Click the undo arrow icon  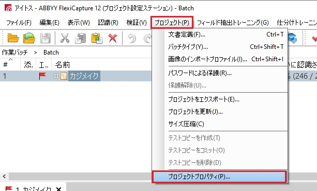(132, 38)
